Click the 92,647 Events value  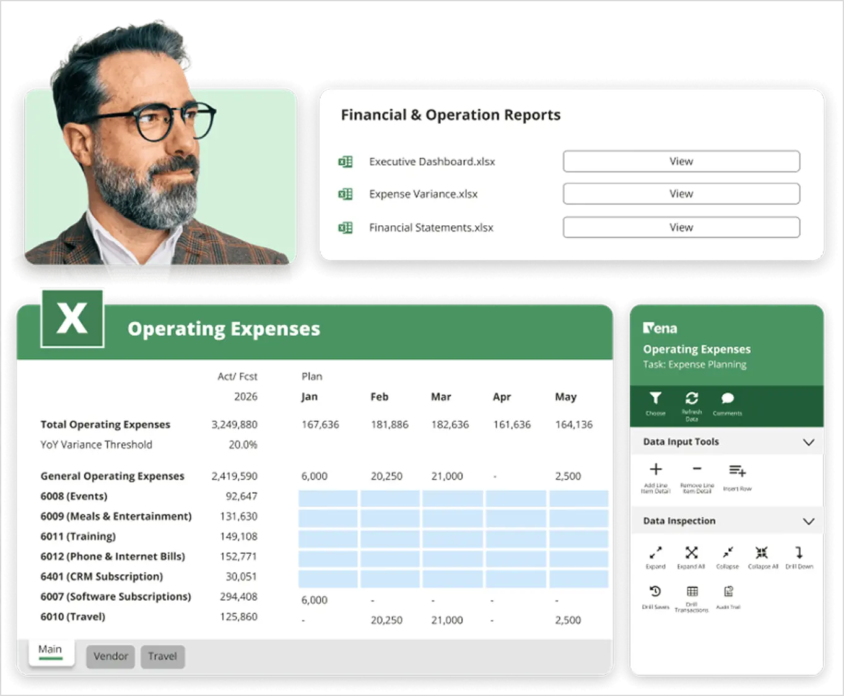point(241,497)
